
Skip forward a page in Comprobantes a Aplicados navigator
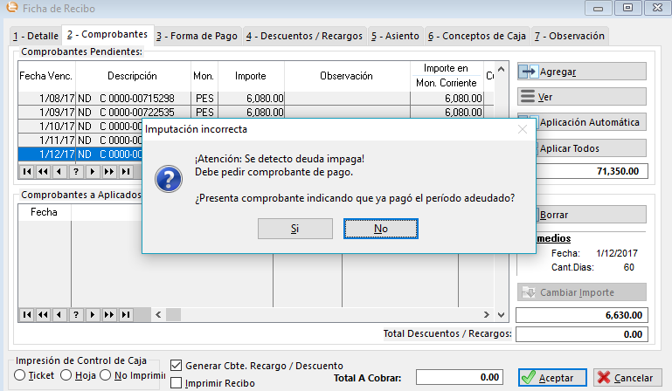click(109, 314)
